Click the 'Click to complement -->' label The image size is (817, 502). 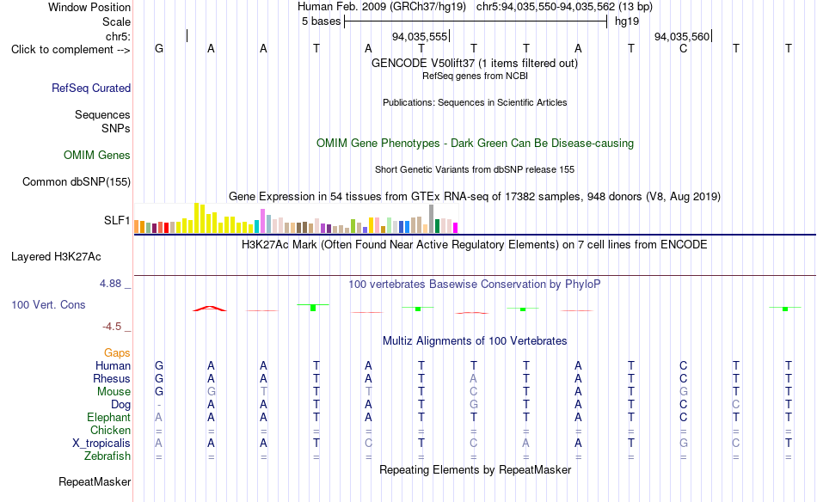tap(71, 50)
